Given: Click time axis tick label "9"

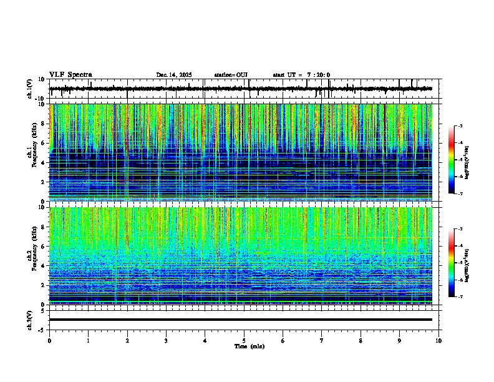Looking at the screenshot, I should click(399, 341).
